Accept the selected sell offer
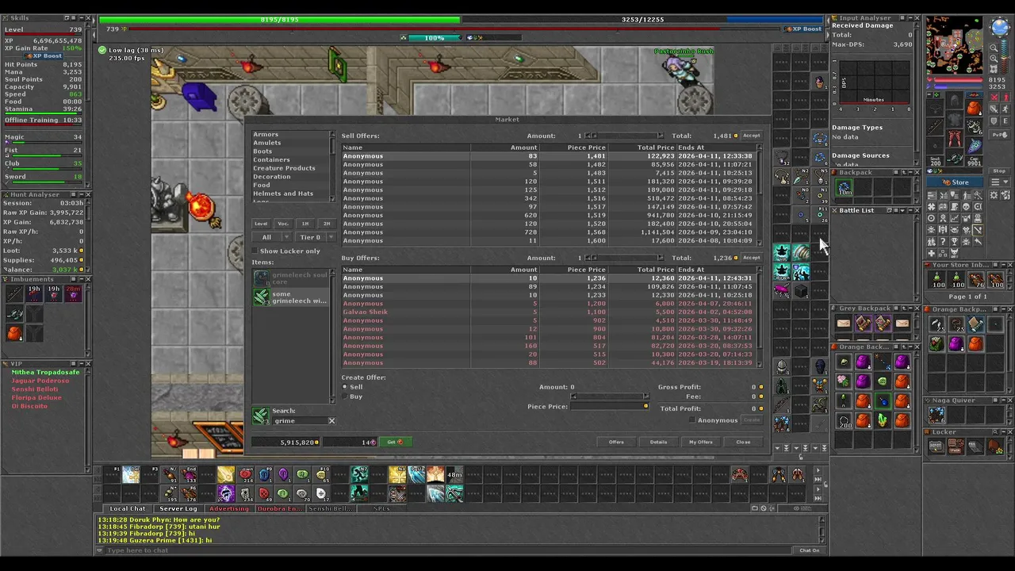Image resolution: width=1015 pixels, height=571 pixels. (x=751, y=136)
